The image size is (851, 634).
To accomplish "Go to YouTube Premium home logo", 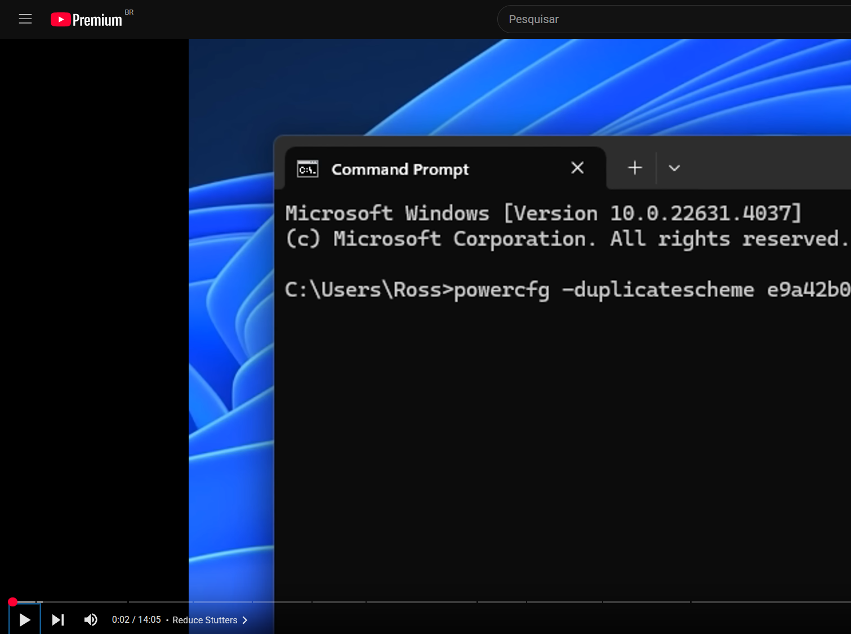I will [86, 20].
